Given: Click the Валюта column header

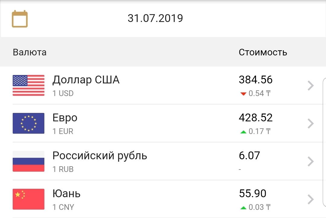Looking at the screenshot, I should pyautogui.click(x=30, y=52).
